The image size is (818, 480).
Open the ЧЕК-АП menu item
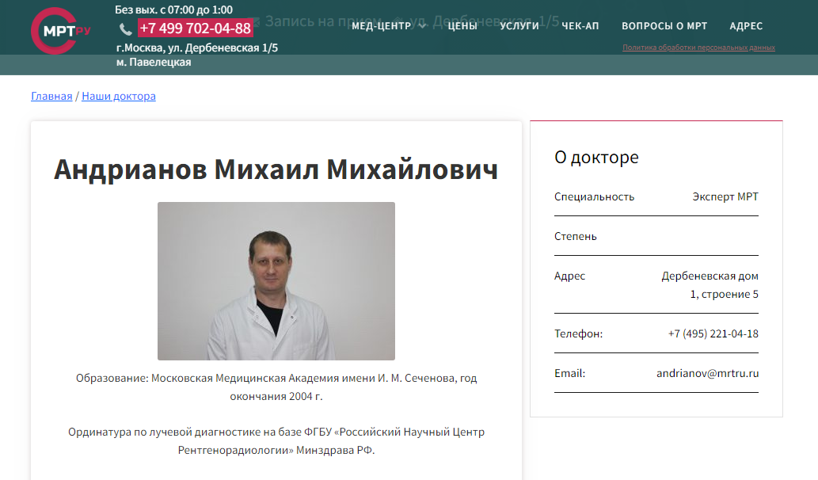pyautogui.click(x=580, y=26)
